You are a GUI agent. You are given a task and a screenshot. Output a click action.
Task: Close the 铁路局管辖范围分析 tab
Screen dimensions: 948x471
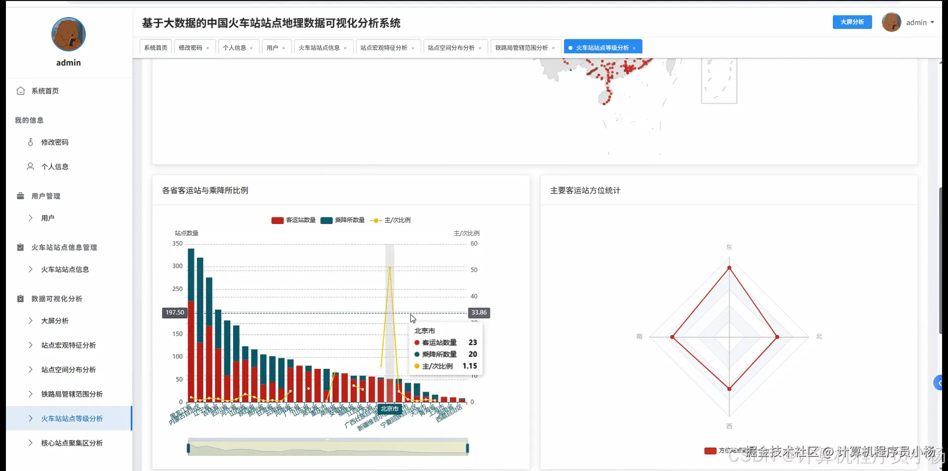pos(553,48)
